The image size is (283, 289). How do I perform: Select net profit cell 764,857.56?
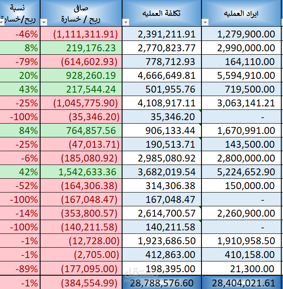[81, 131]
